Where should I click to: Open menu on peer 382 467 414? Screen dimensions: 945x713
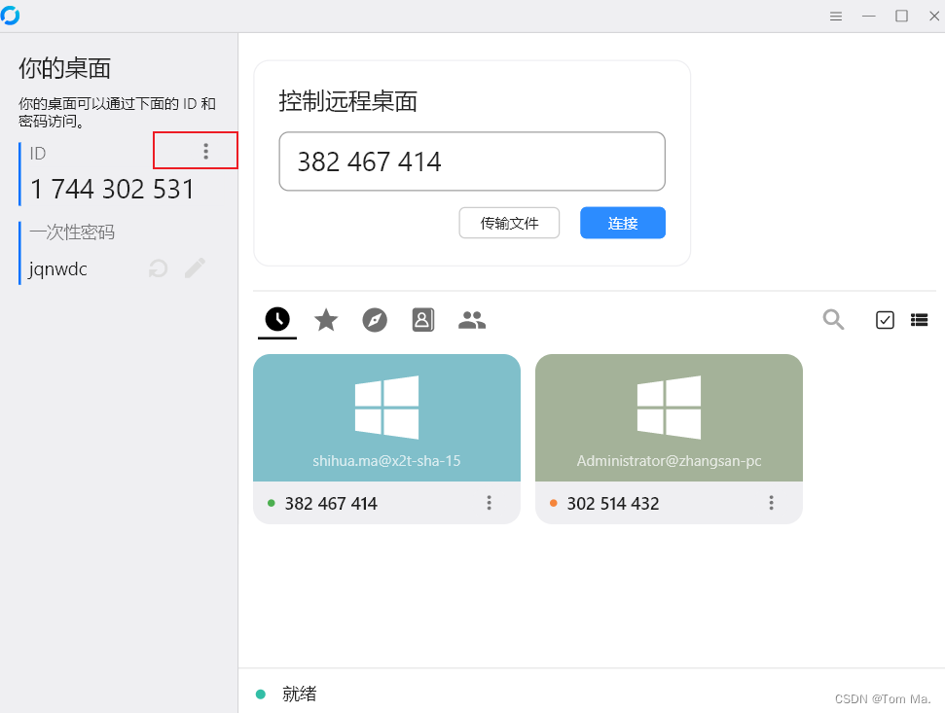click(x=489, y=503)
